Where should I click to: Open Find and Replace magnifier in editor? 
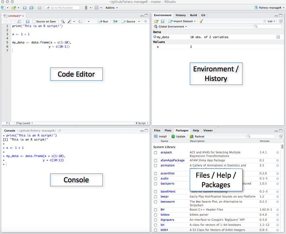63,21
